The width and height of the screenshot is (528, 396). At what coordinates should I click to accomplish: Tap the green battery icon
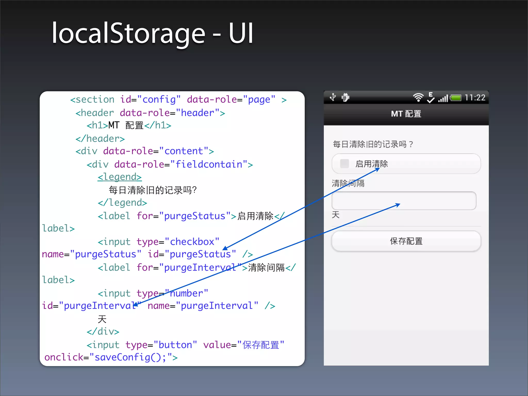456,98
